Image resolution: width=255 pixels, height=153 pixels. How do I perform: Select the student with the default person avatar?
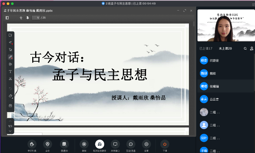point(226,125)
